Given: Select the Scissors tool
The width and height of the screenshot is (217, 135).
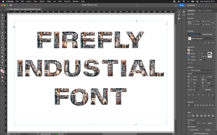Looking at the screenshot, I should pyautogui.click(x=2, y=45).
